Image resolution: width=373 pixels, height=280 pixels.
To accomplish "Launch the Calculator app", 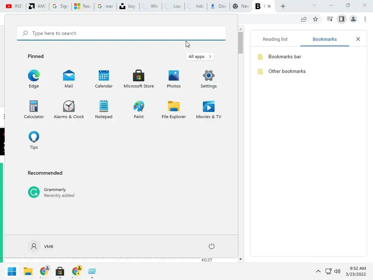I will tap(34, 110).
